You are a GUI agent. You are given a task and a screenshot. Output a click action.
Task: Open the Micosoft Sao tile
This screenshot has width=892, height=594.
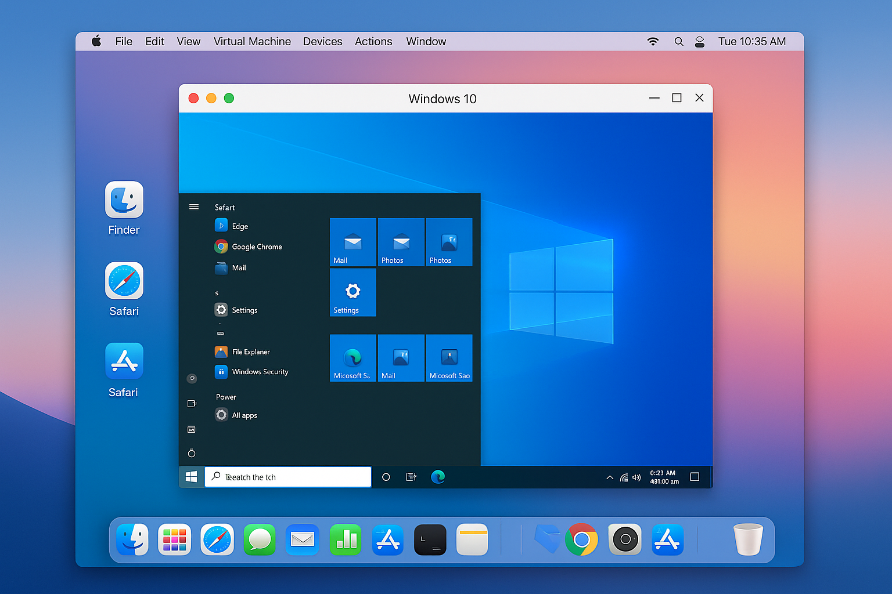coord(449,358)
